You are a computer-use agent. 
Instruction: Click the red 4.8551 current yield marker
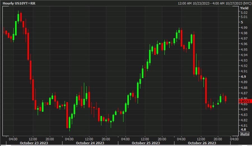pos(245,101)
